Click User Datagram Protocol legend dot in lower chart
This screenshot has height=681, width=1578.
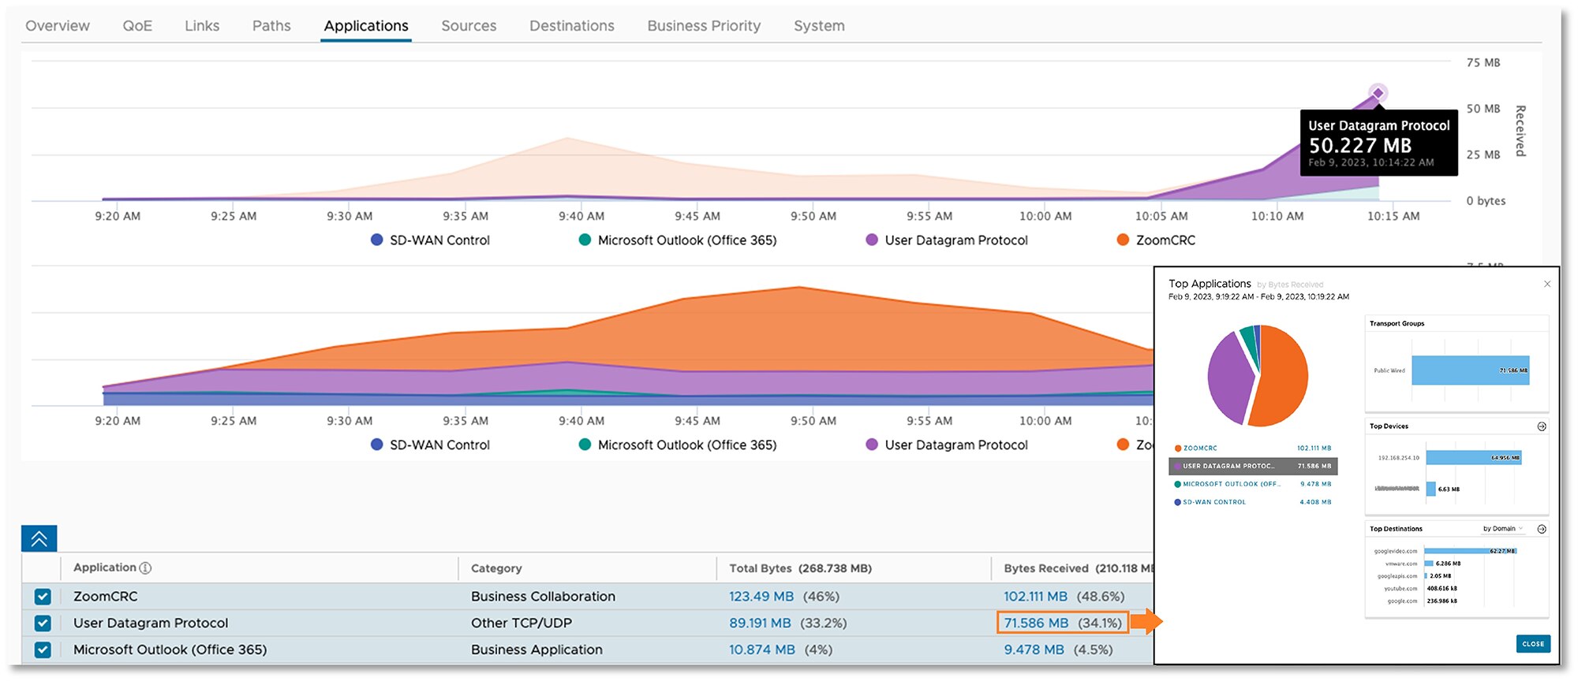872,445
